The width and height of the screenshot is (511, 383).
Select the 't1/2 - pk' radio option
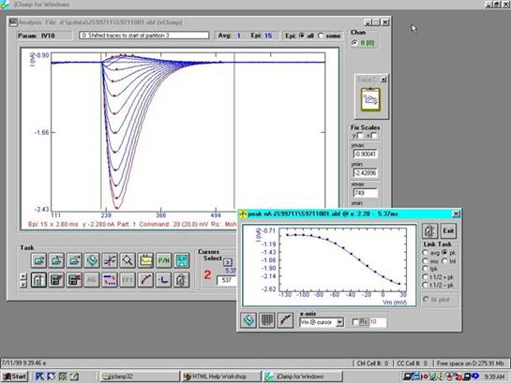coord(425,285)
